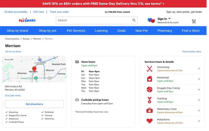Click the Adoptions heart icon
The image size is (209, 131).
coord(150,121)
